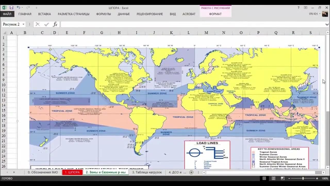
Task: Switch to Normal view icon in status bar
Action: [x=264, y=179]
